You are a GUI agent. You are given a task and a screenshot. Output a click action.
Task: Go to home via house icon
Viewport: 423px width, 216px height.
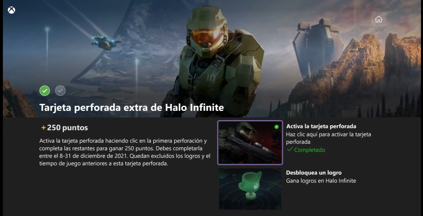point(378,19)
